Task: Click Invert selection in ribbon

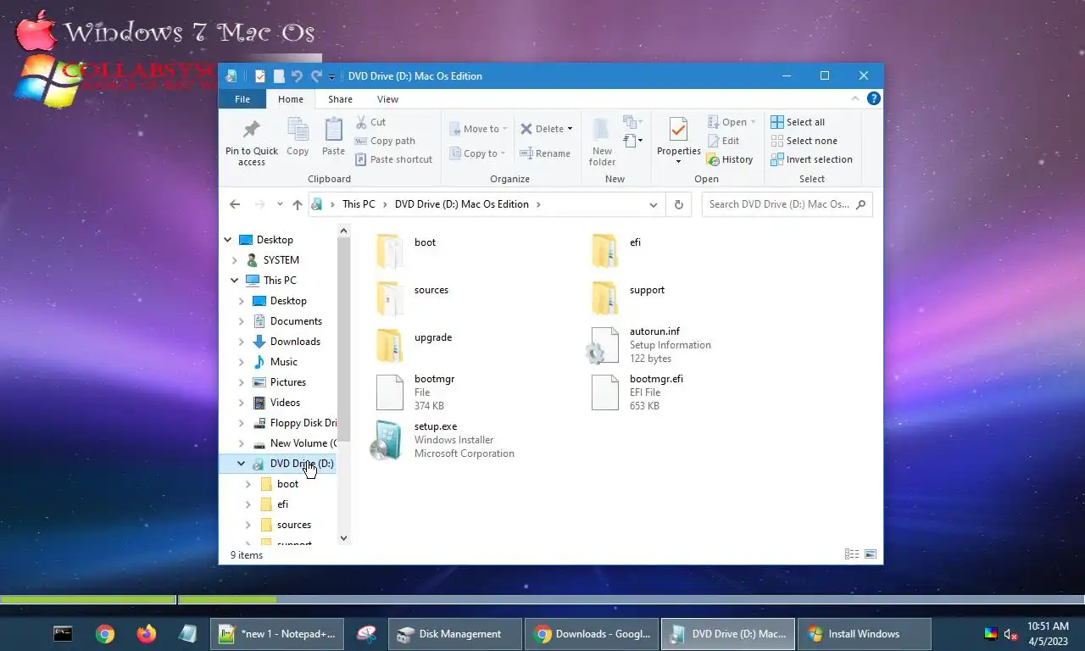Action: tap(811, 159)
